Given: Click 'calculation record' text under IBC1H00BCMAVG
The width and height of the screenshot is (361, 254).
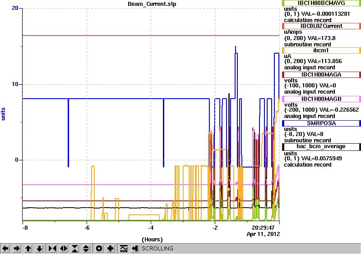Looking at the screenshot, I should click(x=308, y=20).
